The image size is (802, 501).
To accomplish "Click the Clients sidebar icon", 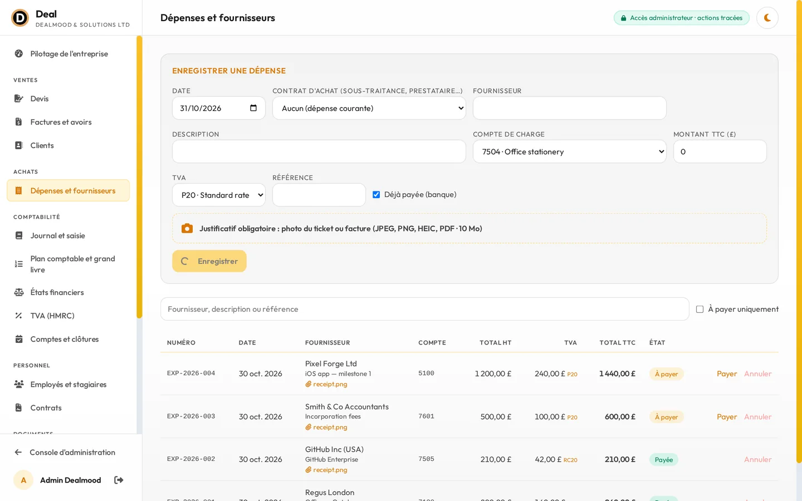I will (x=19, y=145).
